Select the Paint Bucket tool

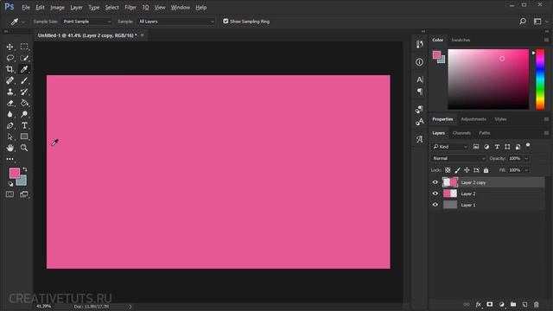click(24, 103)
